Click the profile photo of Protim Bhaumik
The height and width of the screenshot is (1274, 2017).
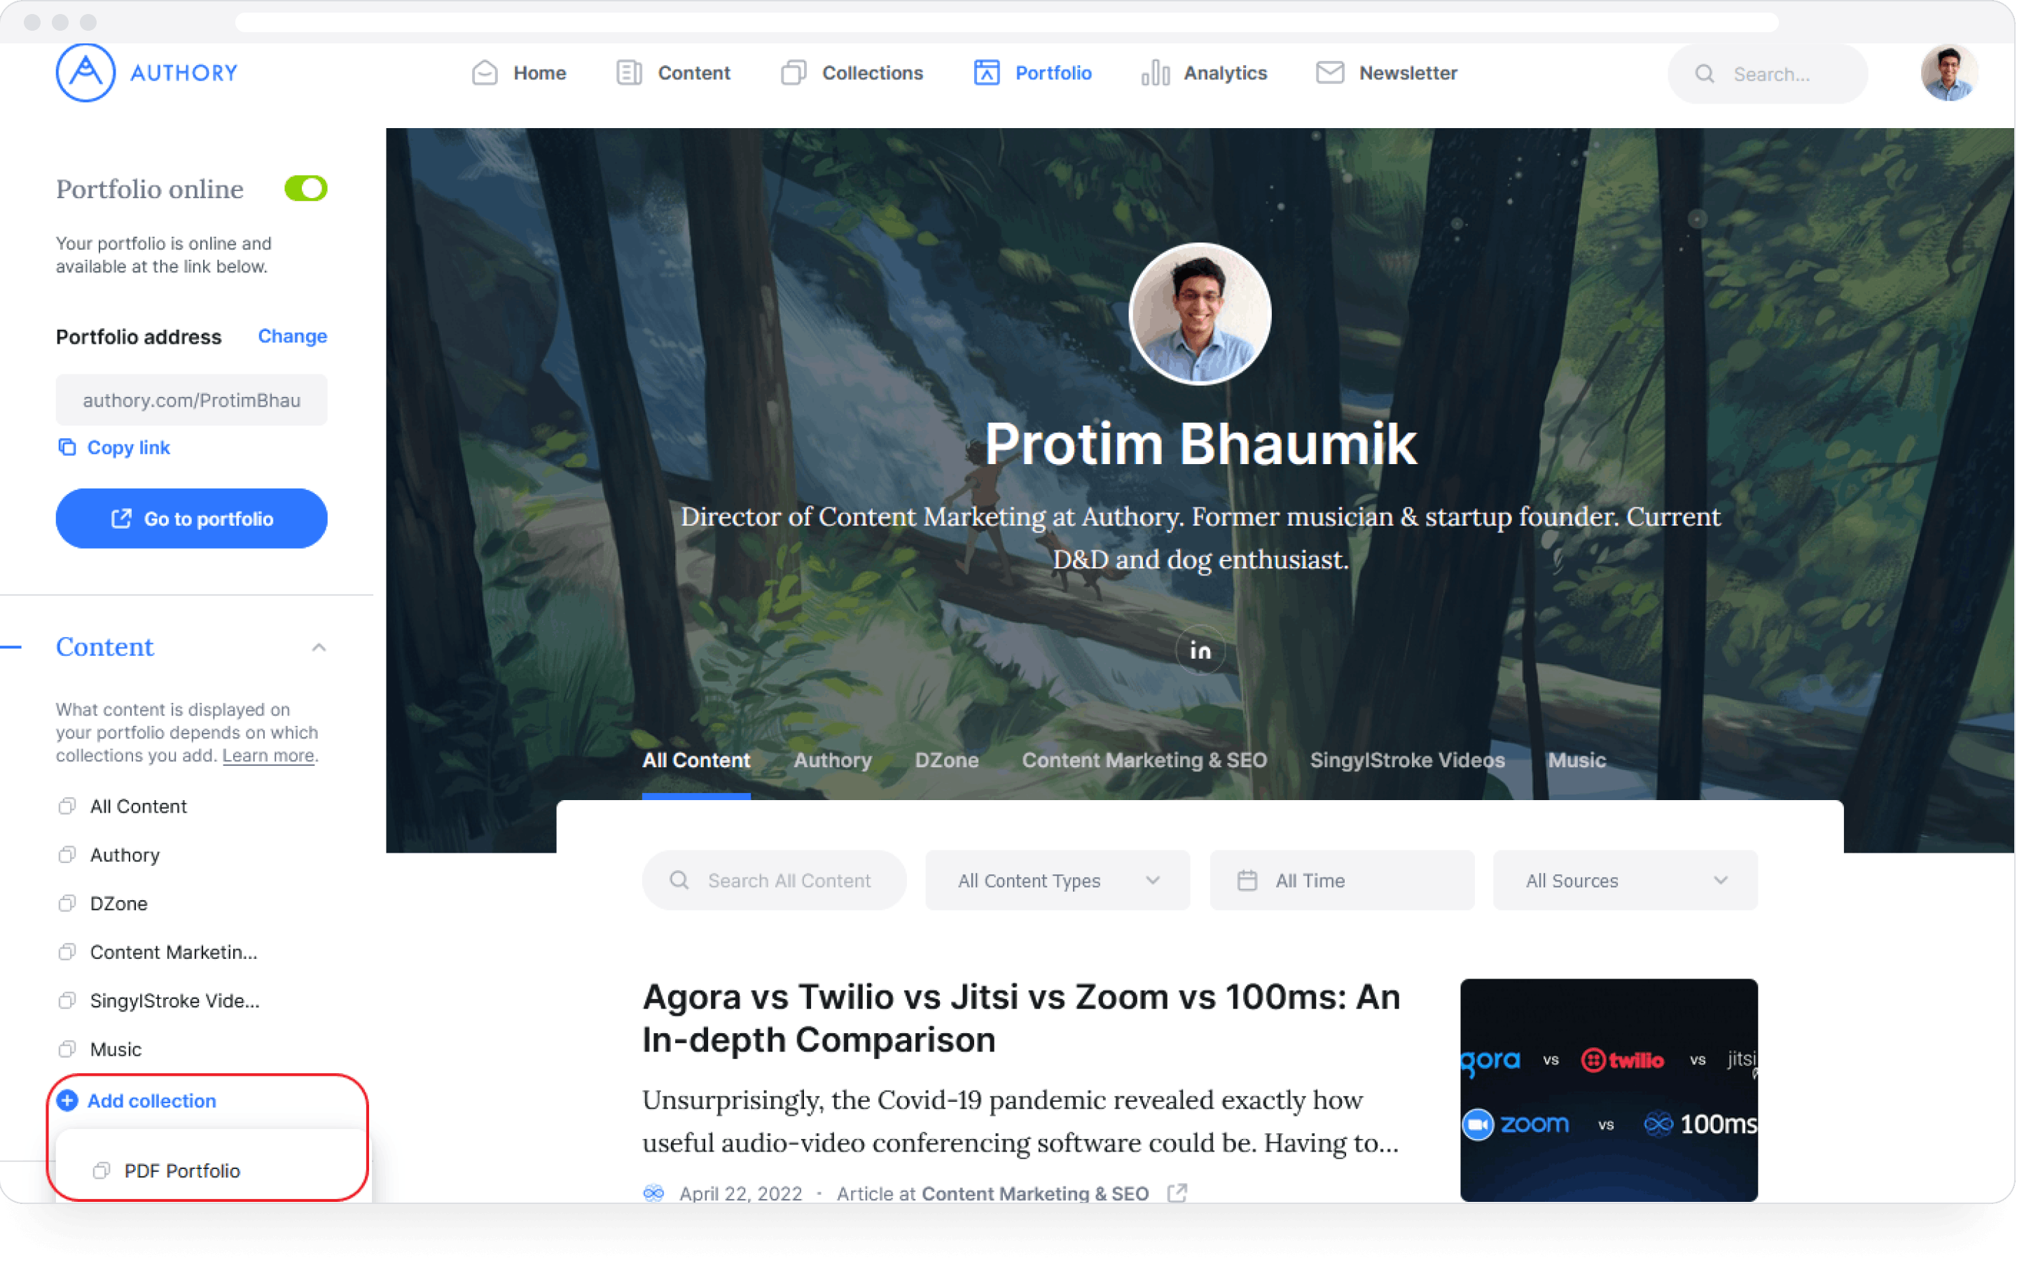(x=1200, y=314)
